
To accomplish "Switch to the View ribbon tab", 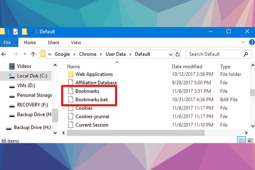I will coord(76,42).
